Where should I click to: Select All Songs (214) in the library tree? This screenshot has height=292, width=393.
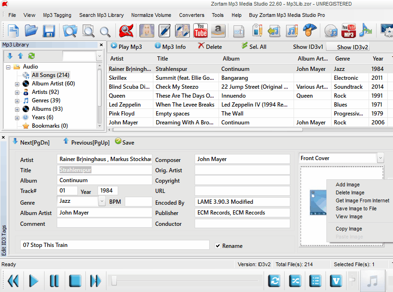pyautogui.click(x=50, y=75)
